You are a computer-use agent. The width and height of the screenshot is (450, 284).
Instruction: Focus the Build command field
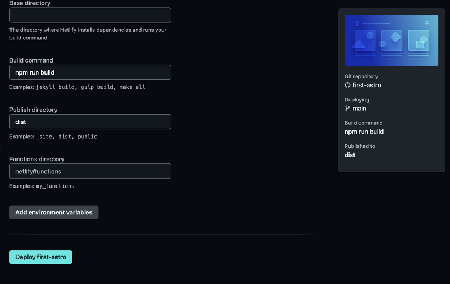tap(90, 72)
